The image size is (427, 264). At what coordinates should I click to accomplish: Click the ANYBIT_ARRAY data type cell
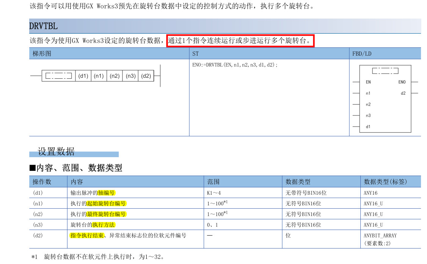coord(380,235)
